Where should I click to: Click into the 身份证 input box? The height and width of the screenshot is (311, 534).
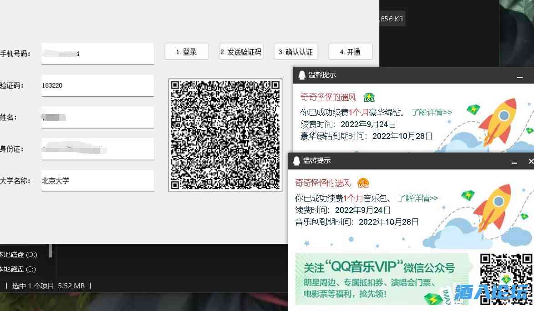[97, 149]
